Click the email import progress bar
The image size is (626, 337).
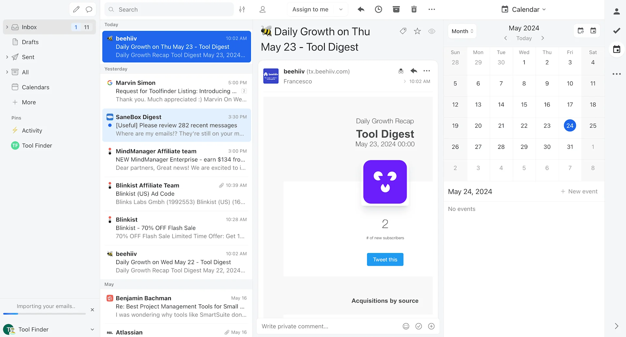click(44, 314)
